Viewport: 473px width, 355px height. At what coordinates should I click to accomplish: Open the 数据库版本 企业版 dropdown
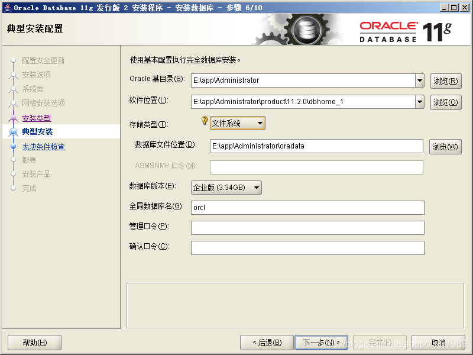click(226, 188)
